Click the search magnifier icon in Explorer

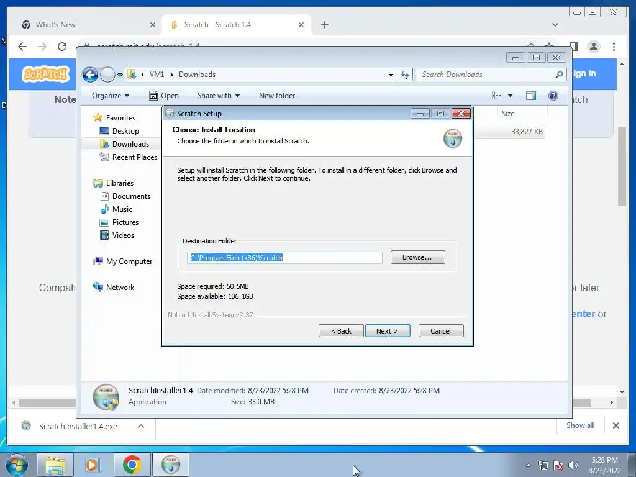coord(559,75)
